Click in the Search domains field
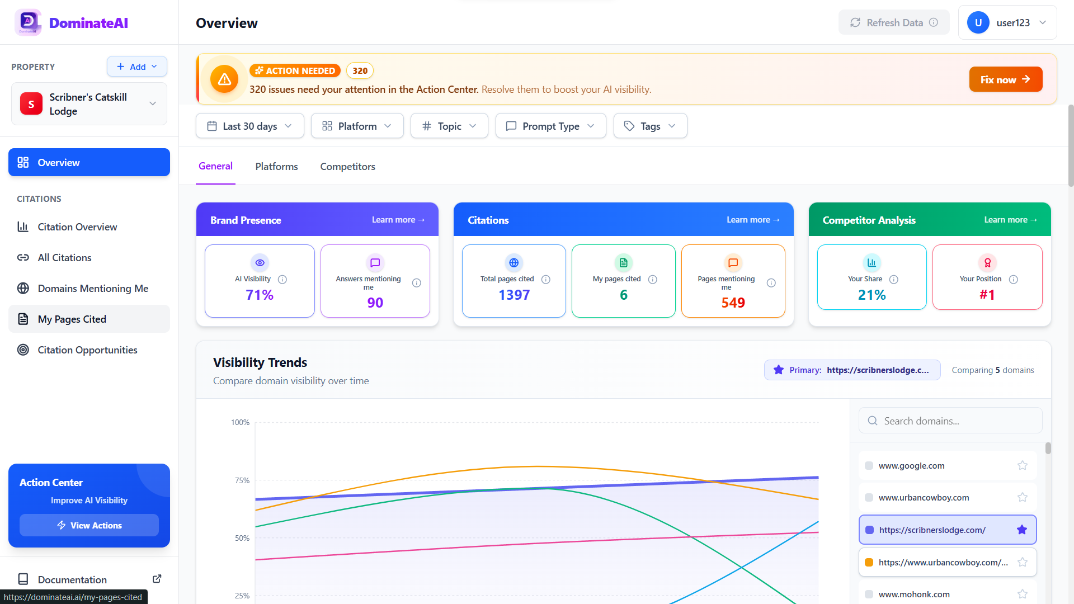Image resolution: width=1074 pixels, height=604 pixels. pos(950,421)
